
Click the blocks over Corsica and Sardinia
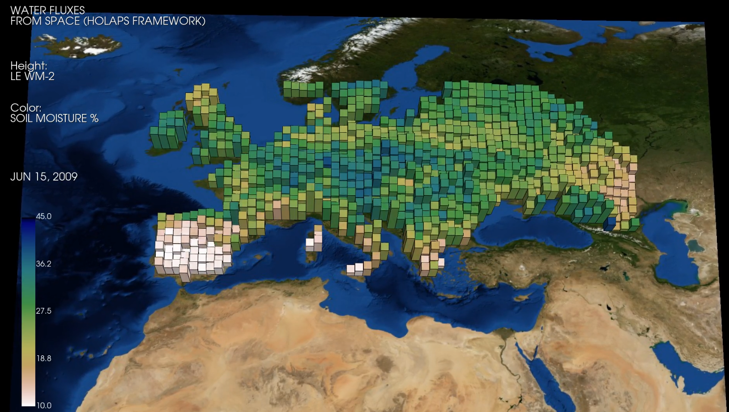click(x=314, y=240)
